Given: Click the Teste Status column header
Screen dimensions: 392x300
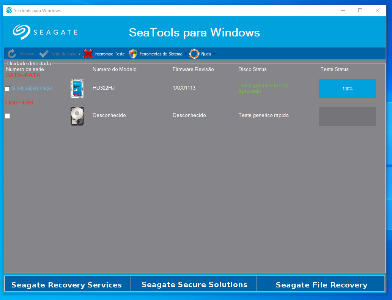Looking at the screenshot, I should [334, 69].
